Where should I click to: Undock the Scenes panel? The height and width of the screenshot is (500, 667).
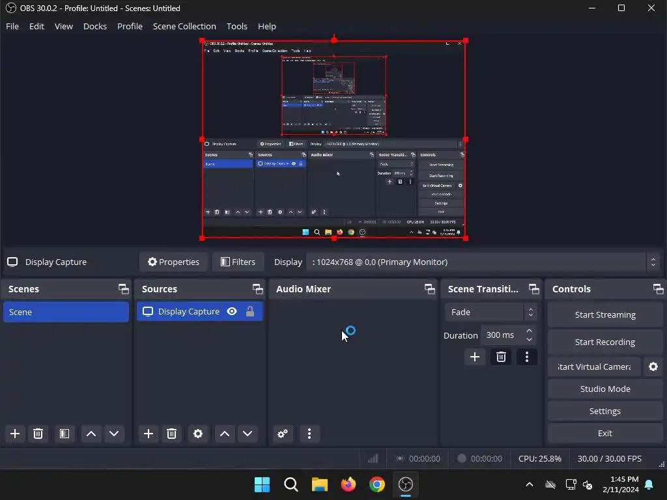tap(124, 289)
